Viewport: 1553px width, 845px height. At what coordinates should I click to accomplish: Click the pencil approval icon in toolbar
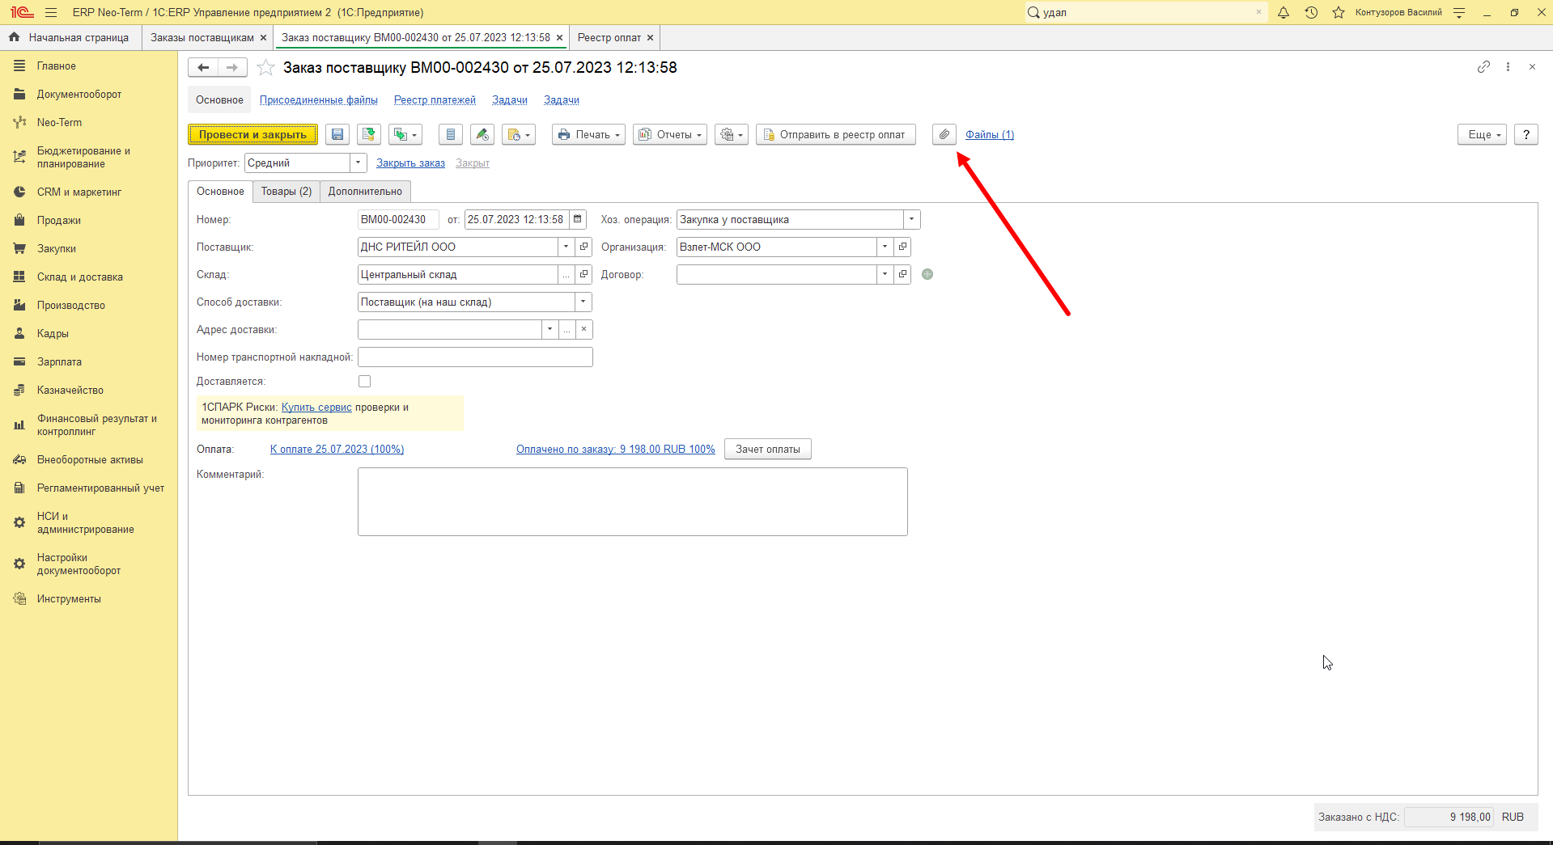point(482,135)
